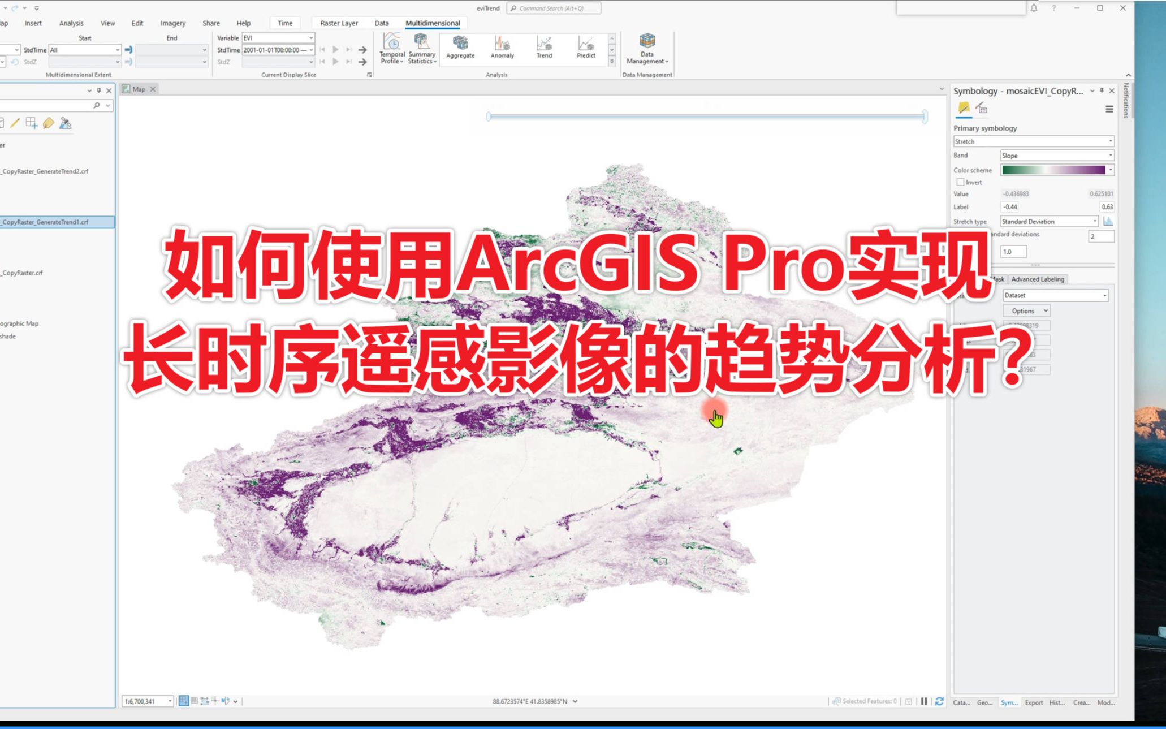Image resolution: width=1166 pixels, height=729 pixels.
Task: Open the Data Management menu
Action: [x=647, y=49]
